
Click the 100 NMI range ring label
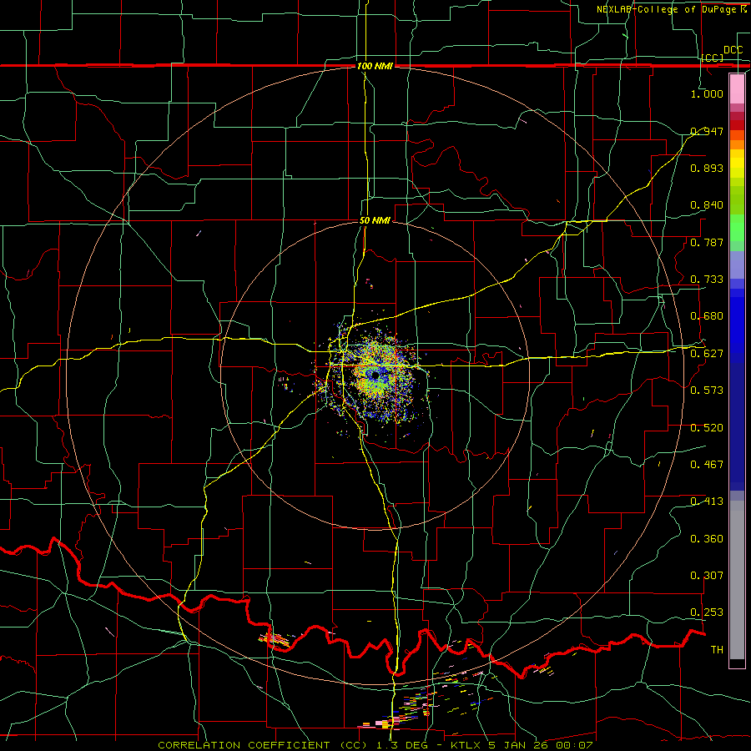(x=375, y=66)
